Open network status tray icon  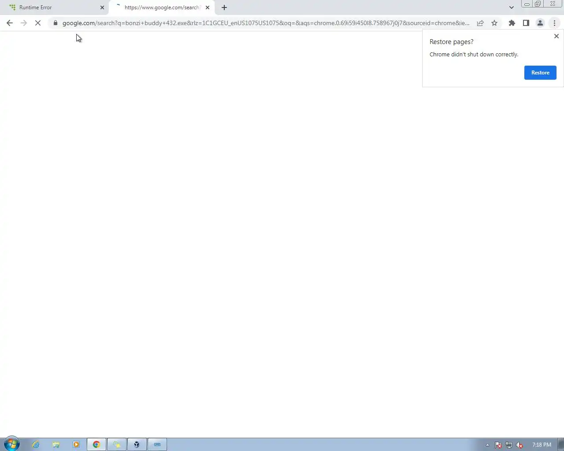point(509,445)
